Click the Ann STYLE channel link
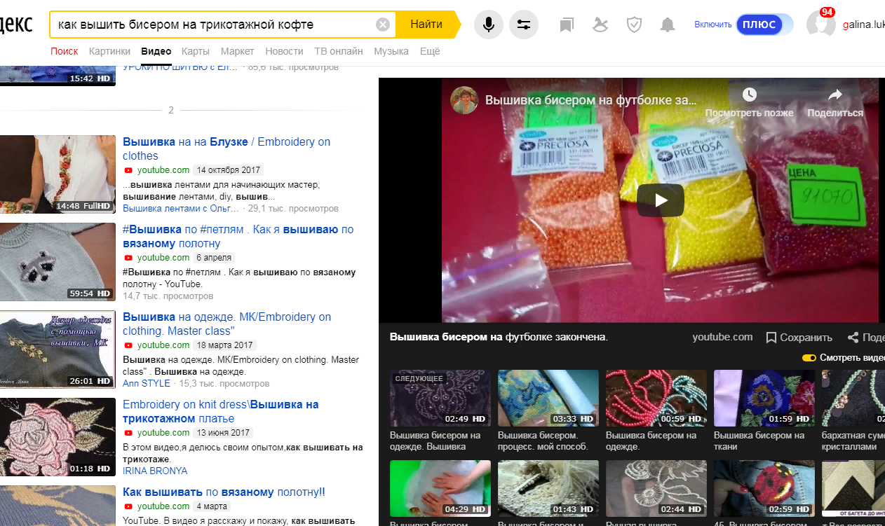The width and height of the screenshot is (885, 526). click(147, 383)
